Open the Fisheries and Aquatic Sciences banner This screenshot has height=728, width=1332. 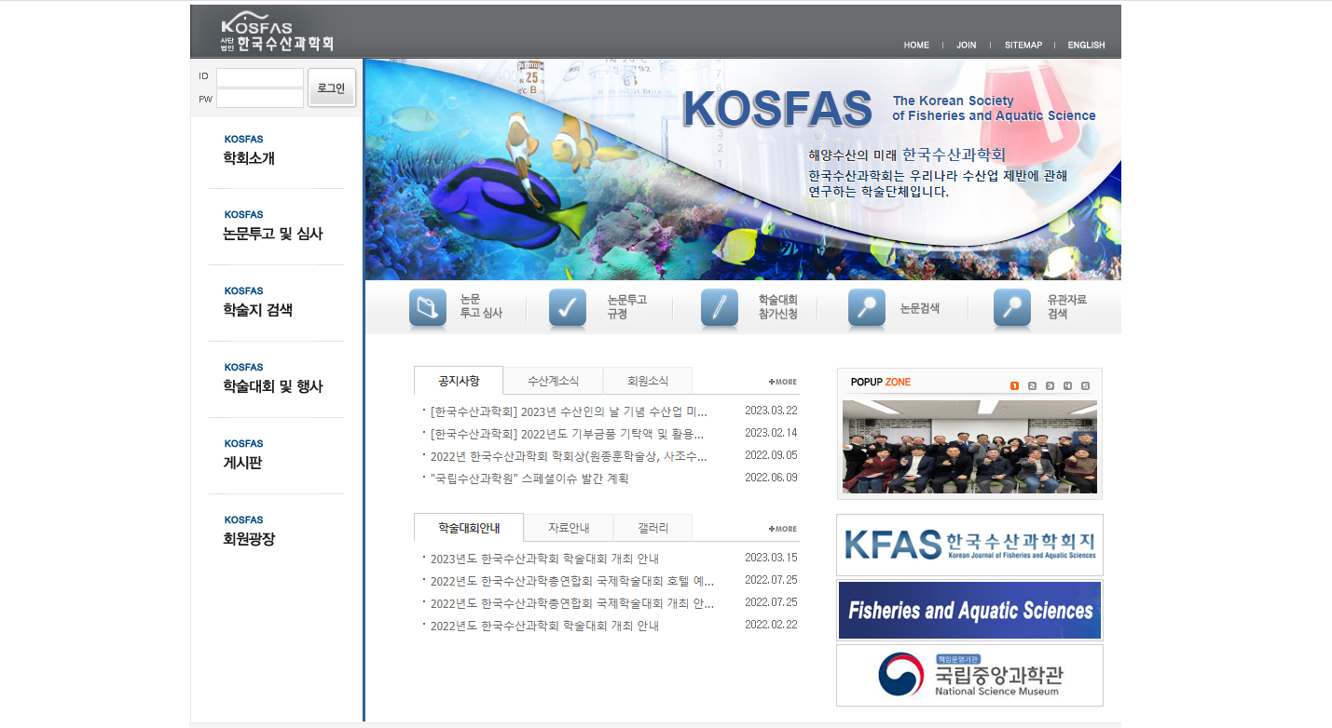969,611
